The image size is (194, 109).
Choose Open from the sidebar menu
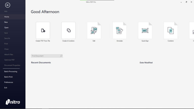[6, 28]
